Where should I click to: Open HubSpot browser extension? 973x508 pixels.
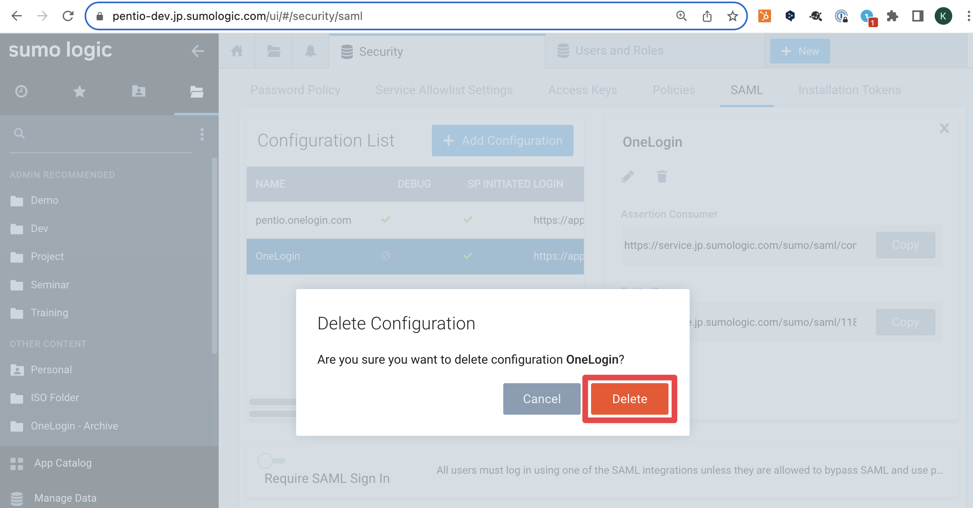[764, 16]
